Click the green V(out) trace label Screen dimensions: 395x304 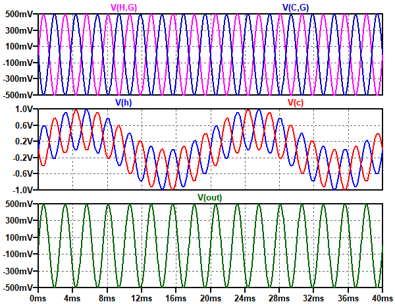pyautogui.click(x=210, y=197)
